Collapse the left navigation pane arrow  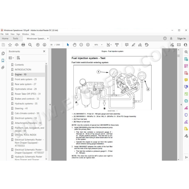50,104
